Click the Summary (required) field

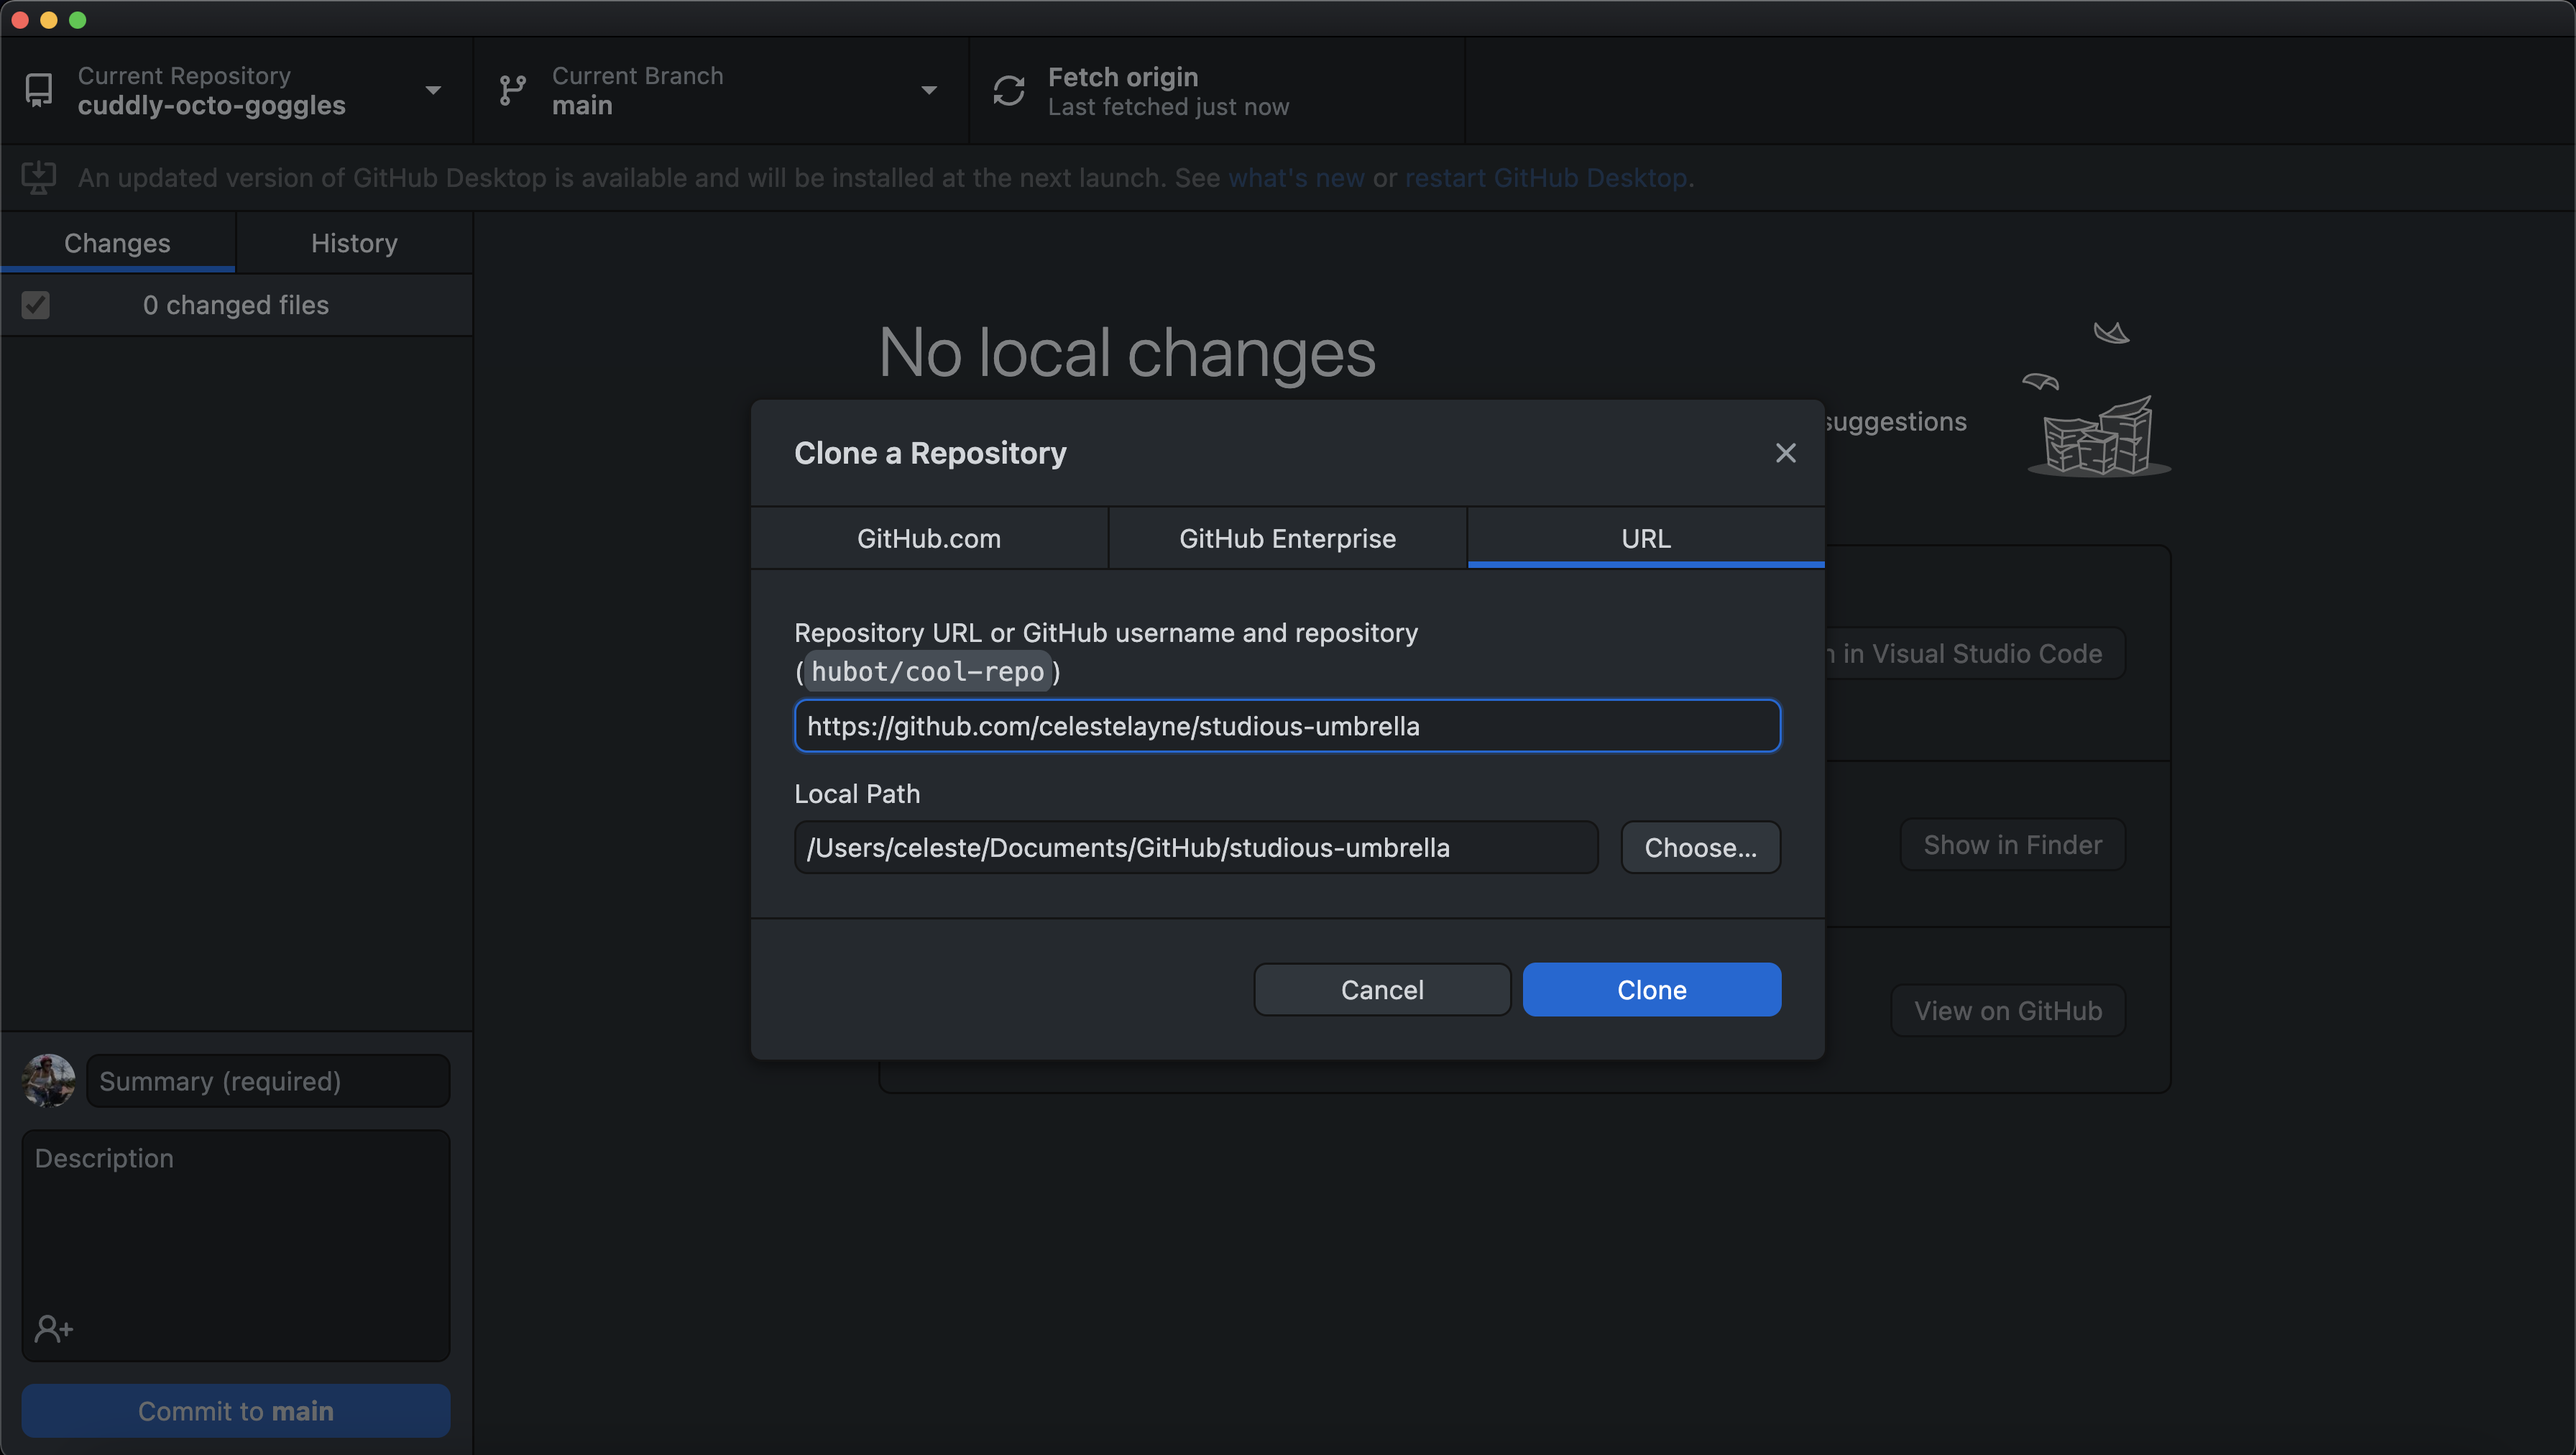(268, 1081)
